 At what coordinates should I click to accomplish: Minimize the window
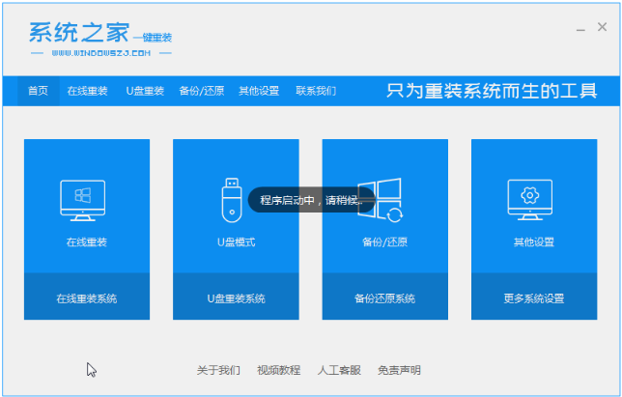[580, 28]
